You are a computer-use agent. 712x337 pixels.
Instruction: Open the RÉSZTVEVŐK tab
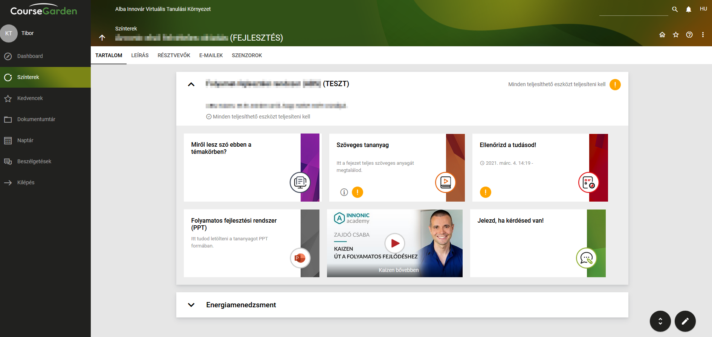pos(174,55)
